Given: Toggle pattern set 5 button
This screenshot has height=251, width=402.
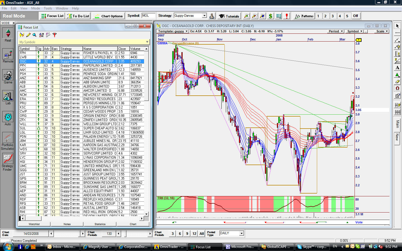Looking at the screenshot, I should click(347, 16).
